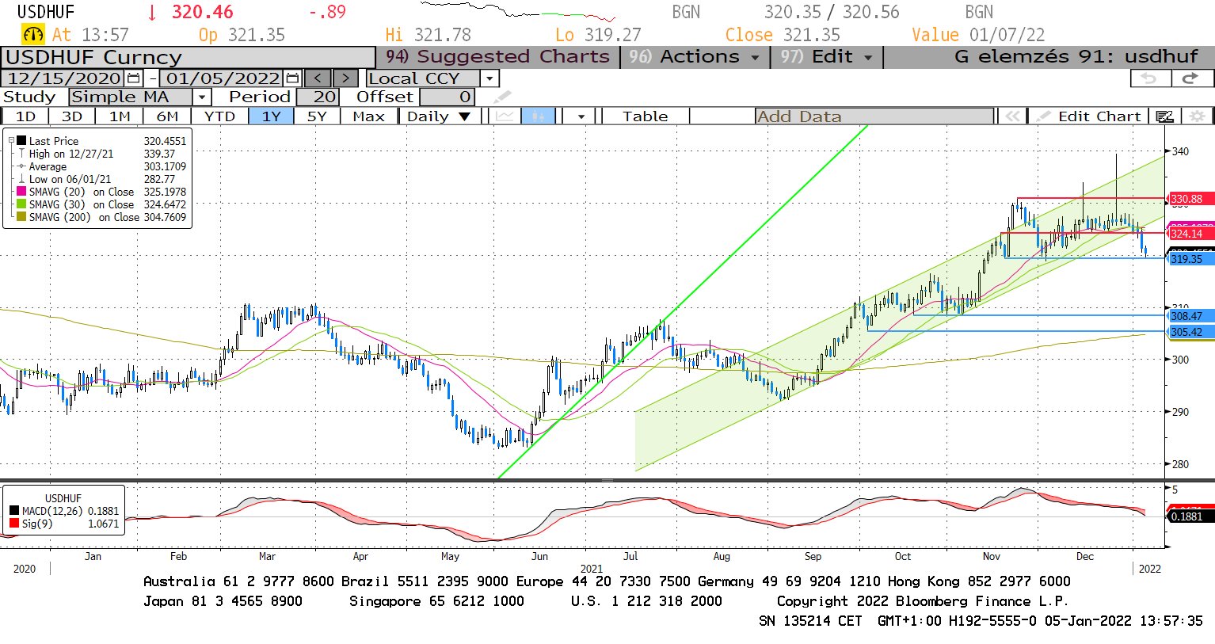Click the black Last Price color swatch
Screen dimensions: 1215x644
click(22, 141)
